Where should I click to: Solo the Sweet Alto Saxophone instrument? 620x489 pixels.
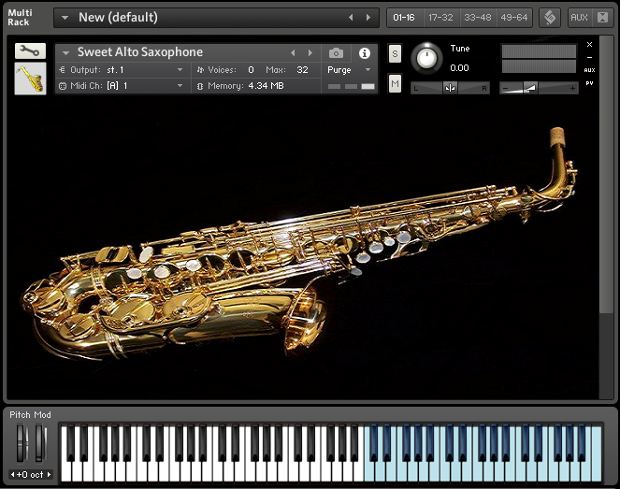coord(395,54)
